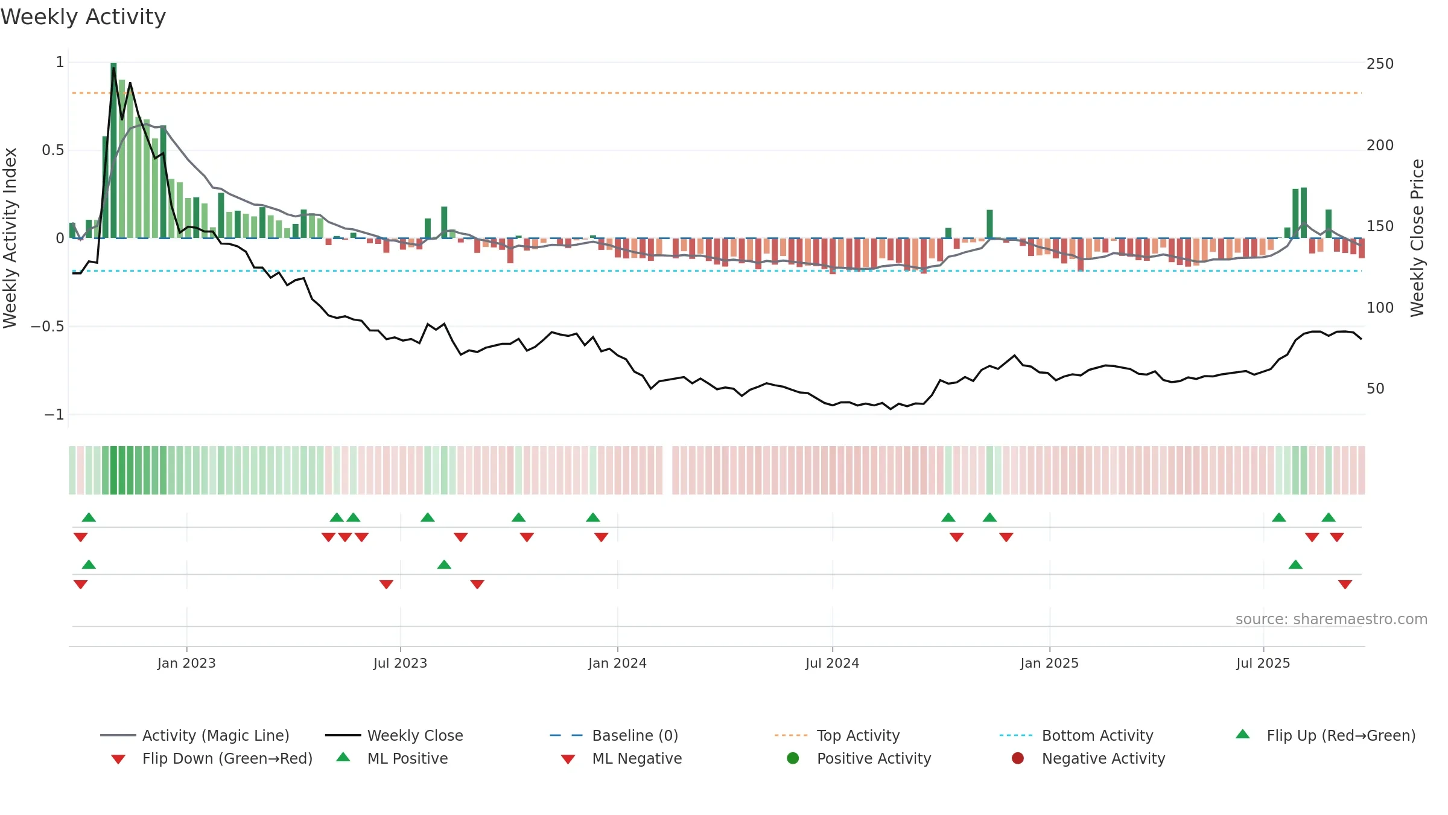Image resolution: width=1448 pixels, height=815 pixels.
Task: Click the ML positive marker after Jul 2025
Action: click(1295, 564)
